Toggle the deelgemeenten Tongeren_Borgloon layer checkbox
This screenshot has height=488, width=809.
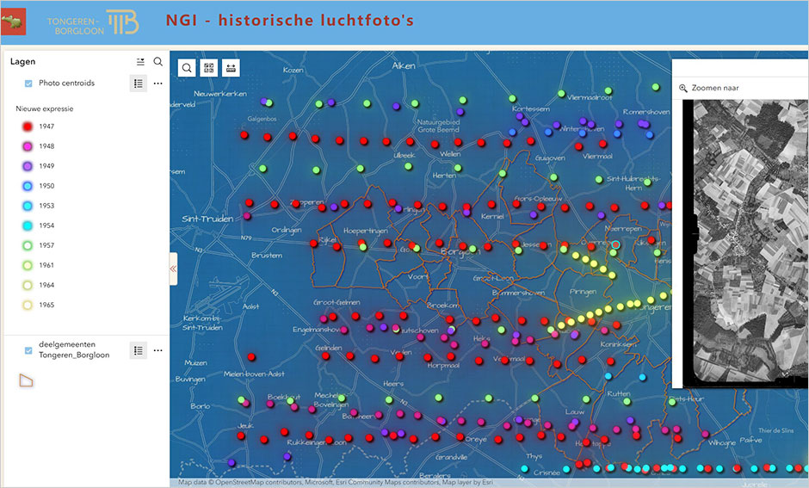point(28,350)
